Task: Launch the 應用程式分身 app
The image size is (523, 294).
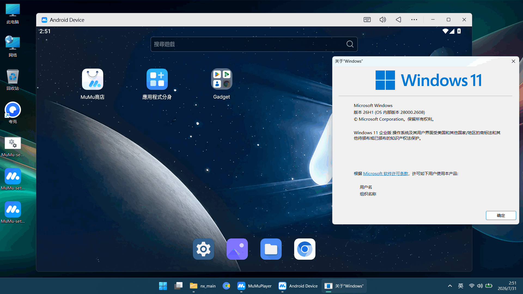Action: coord(157,79)
